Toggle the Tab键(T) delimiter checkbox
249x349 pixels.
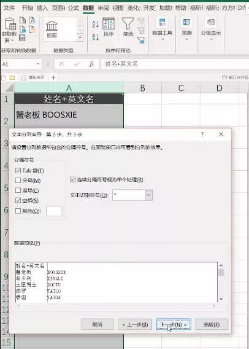(18, 170)
